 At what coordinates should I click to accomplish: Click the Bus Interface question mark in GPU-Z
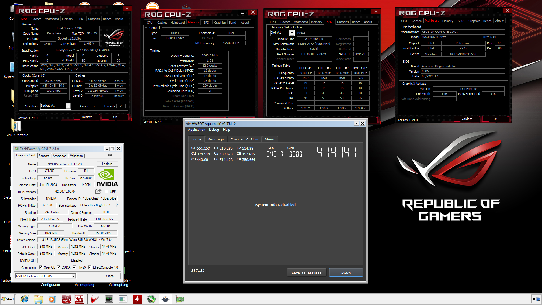pyautogui.click(x=117, y=205)
